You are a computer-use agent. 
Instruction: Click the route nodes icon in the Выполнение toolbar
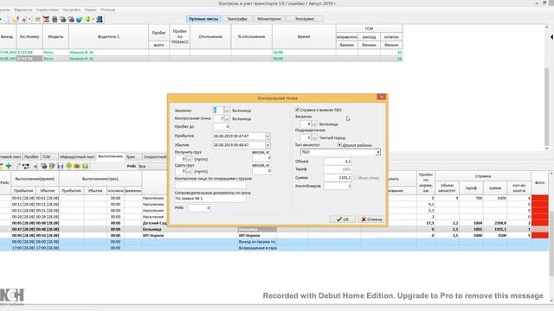click(26, 166)
